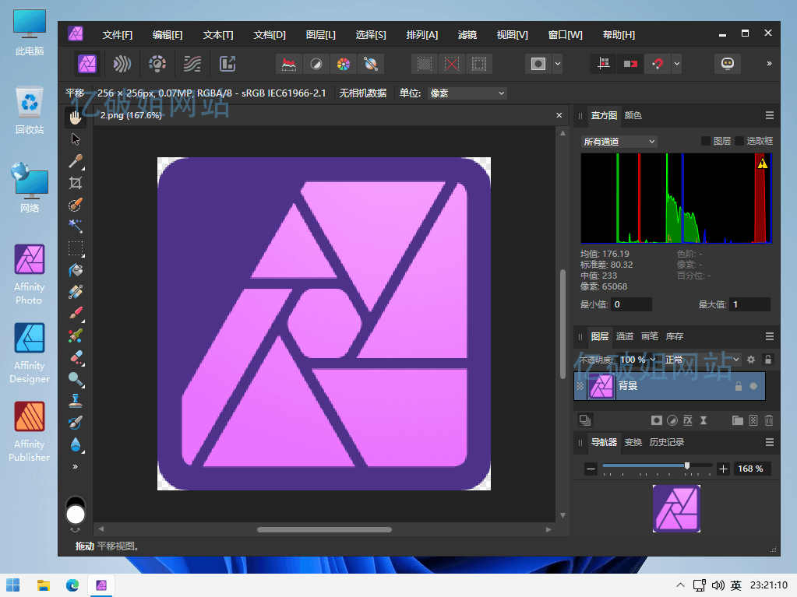Image resolution: width=797 pixels, height=597 pixels.
Task: Select the Zoom magnifier tool
Action: 76,379
